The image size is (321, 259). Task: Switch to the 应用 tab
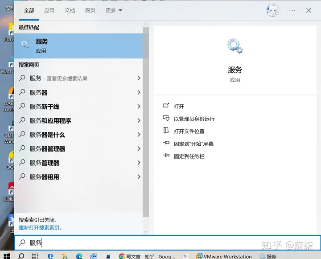tap(49, 10)
